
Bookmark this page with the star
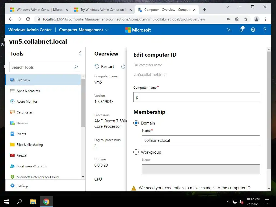pos(246,19)
